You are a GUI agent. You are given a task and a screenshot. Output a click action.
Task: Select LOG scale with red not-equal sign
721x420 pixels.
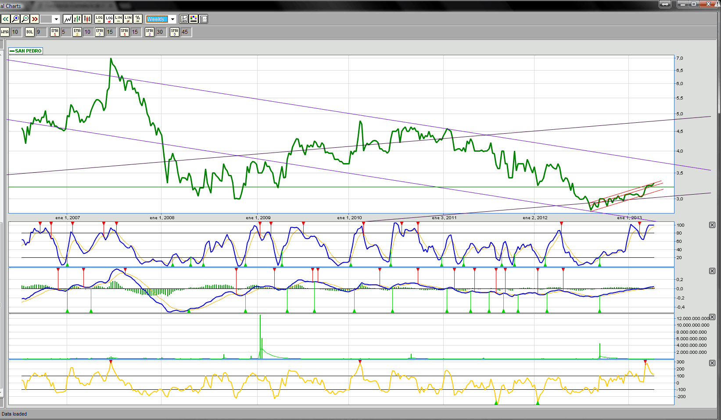tap(109, 19)
